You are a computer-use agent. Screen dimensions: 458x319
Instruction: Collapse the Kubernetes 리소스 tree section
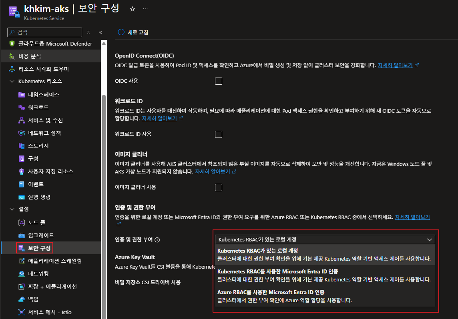(12, 82)
